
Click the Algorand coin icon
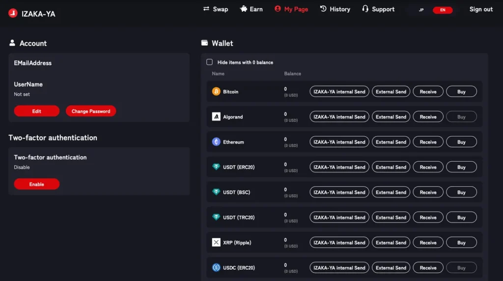tap(216, 117)
